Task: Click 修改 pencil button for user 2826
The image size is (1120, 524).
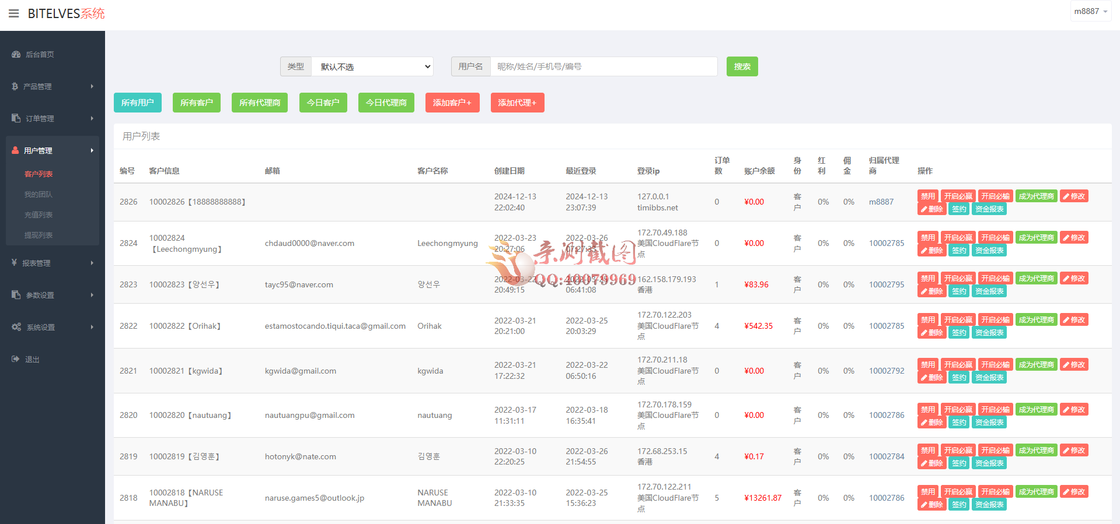Action: click(x=1074, y=196)
